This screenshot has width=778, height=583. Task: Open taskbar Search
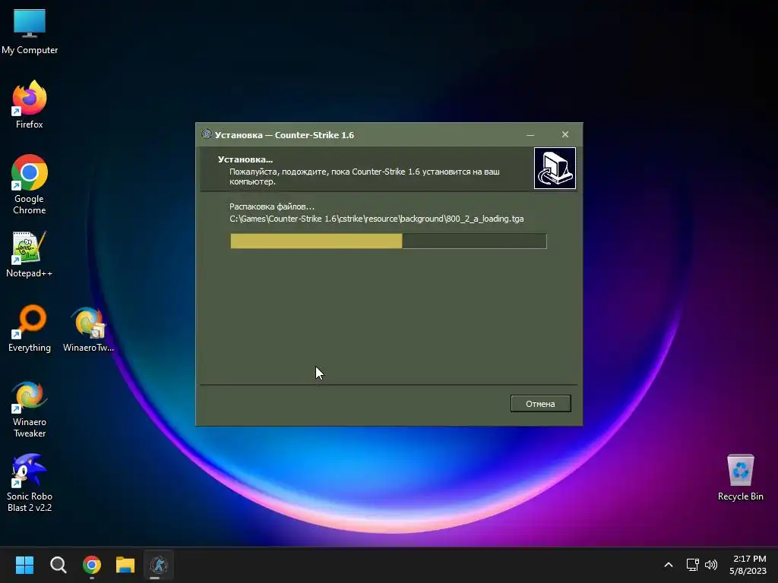coord(58,565)
